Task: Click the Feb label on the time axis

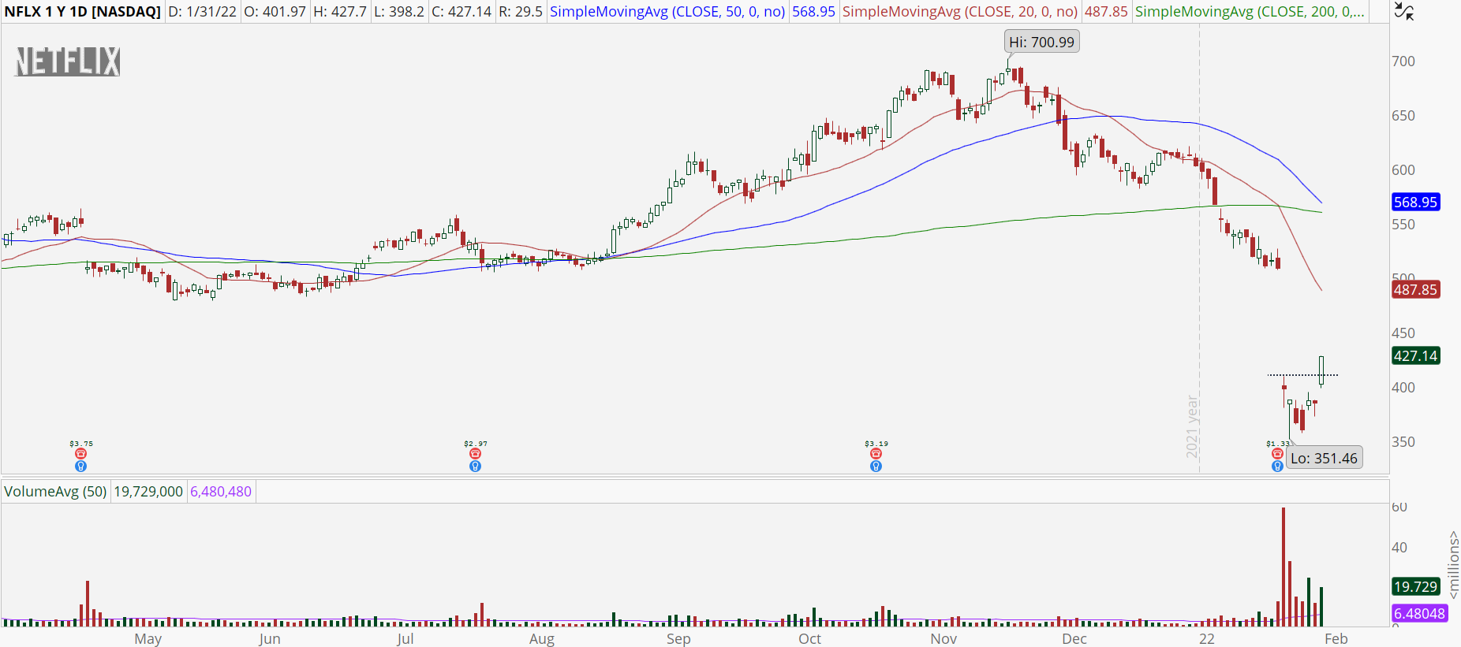Action: click(1336, 638)
